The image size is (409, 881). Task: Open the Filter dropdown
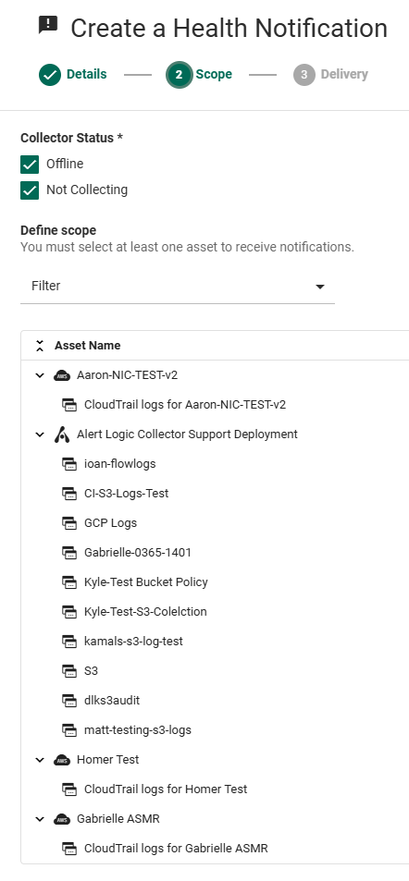[x=178, y=287]
